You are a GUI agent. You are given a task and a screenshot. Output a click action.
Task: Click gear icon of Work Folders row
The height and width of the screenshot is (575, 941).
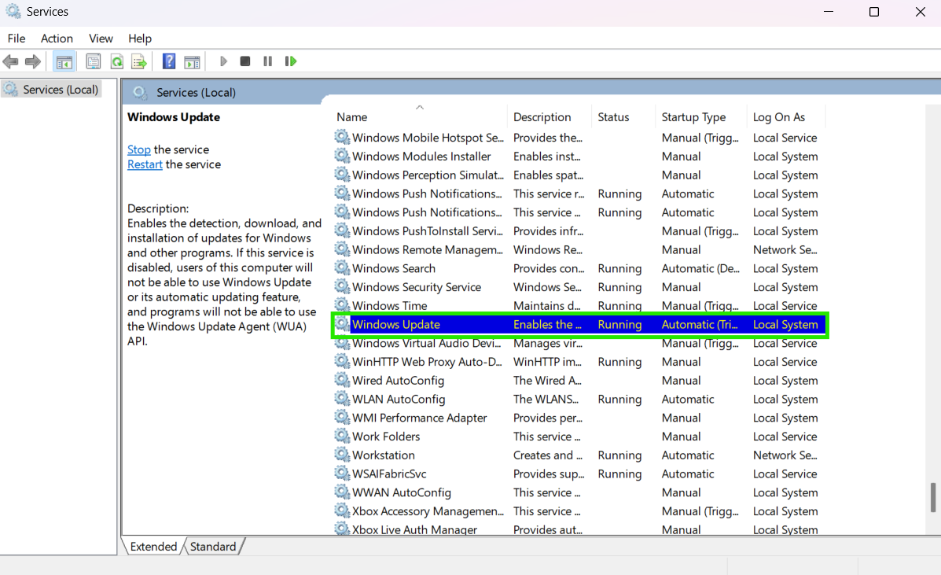(342, 436)
